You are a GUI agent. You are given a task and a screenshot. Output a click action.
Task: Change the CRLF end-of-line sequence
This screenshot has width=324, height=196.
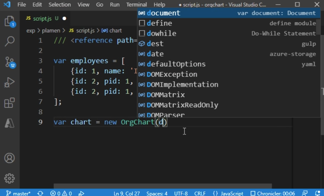(200, 193)
